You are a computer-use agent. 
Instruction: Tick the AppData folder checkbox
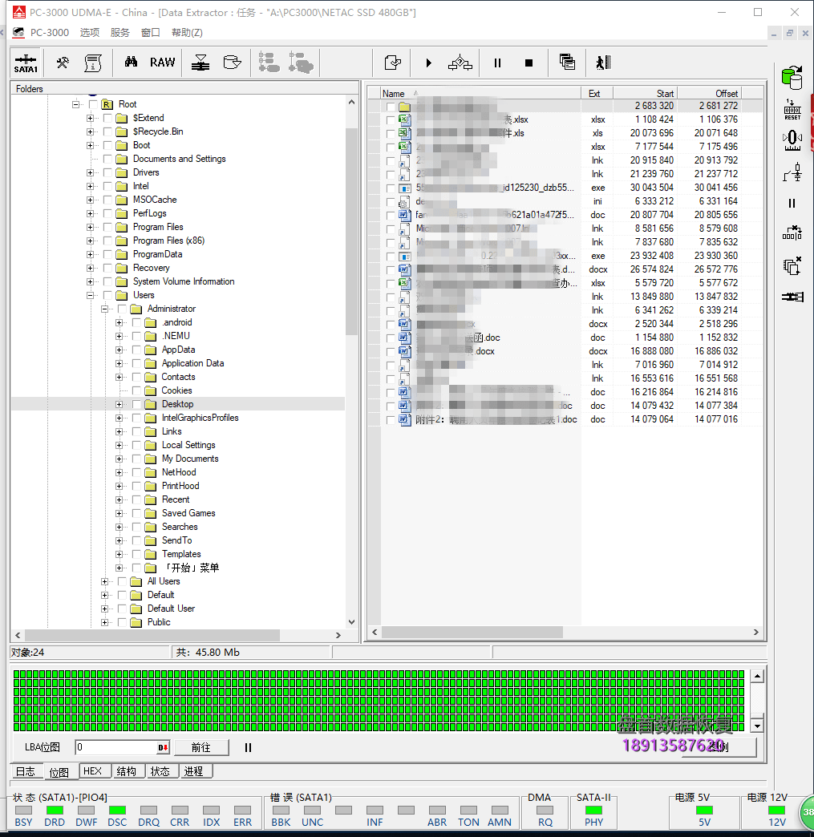tap(136, 350)
